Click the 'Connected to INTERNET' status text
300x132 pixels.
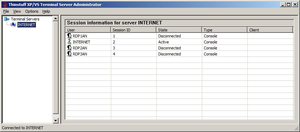pyautogui.click(x=23, y=128)
